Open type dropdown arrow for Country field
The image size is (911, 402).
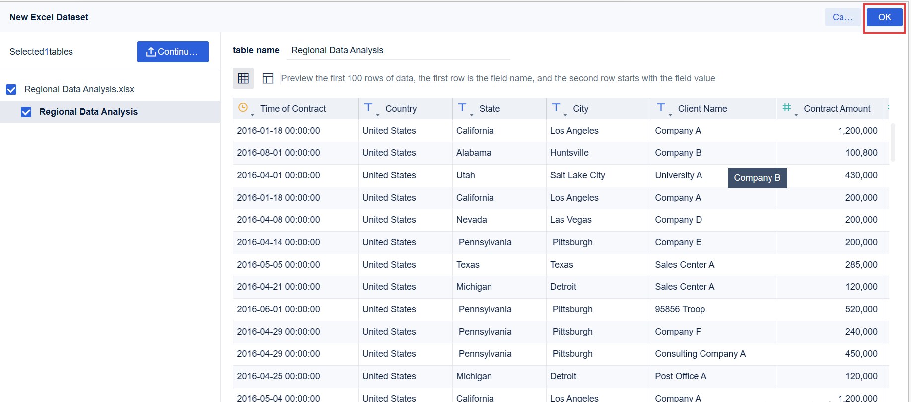(x=378, y=115)
